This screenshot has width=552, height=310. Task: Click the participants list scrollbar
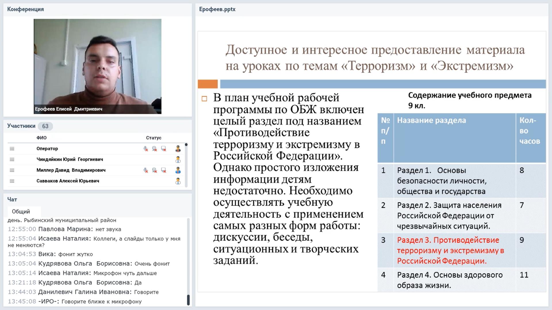(186, 165)
